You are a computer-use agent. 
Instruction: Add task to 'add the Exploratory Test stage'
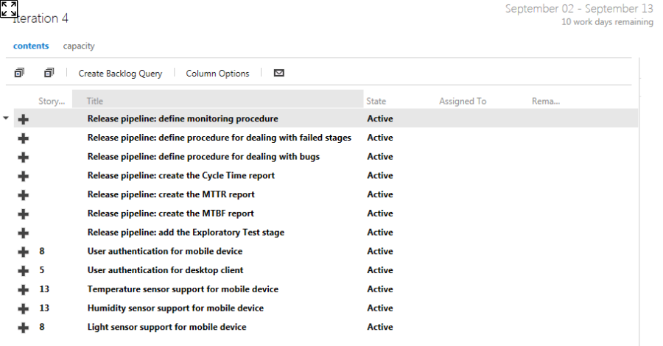23,233
